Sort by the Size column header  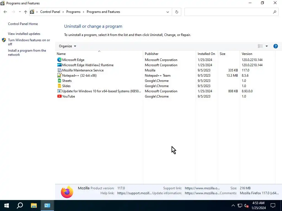click(x=229, y=54)
